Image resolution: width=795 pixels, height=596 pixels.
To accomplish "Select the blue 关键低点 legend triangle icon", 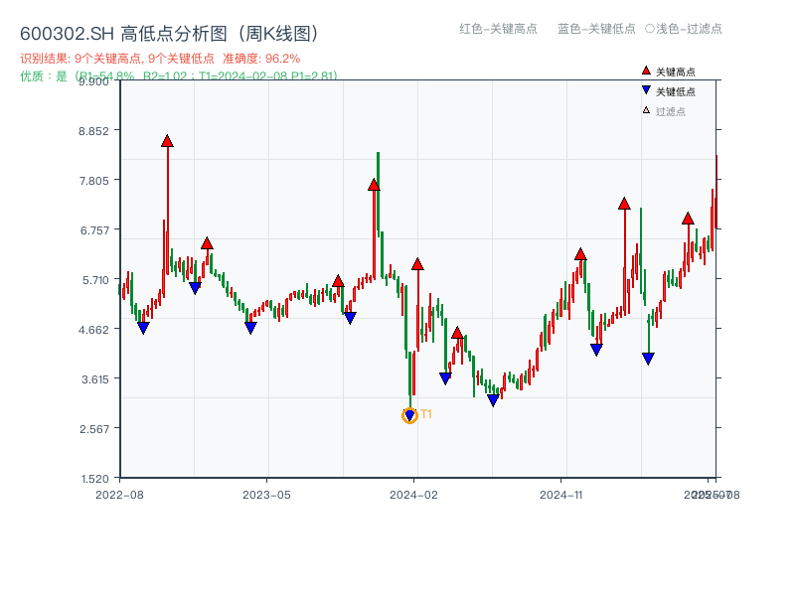I will pyautogui.click(x=645, y=88).
